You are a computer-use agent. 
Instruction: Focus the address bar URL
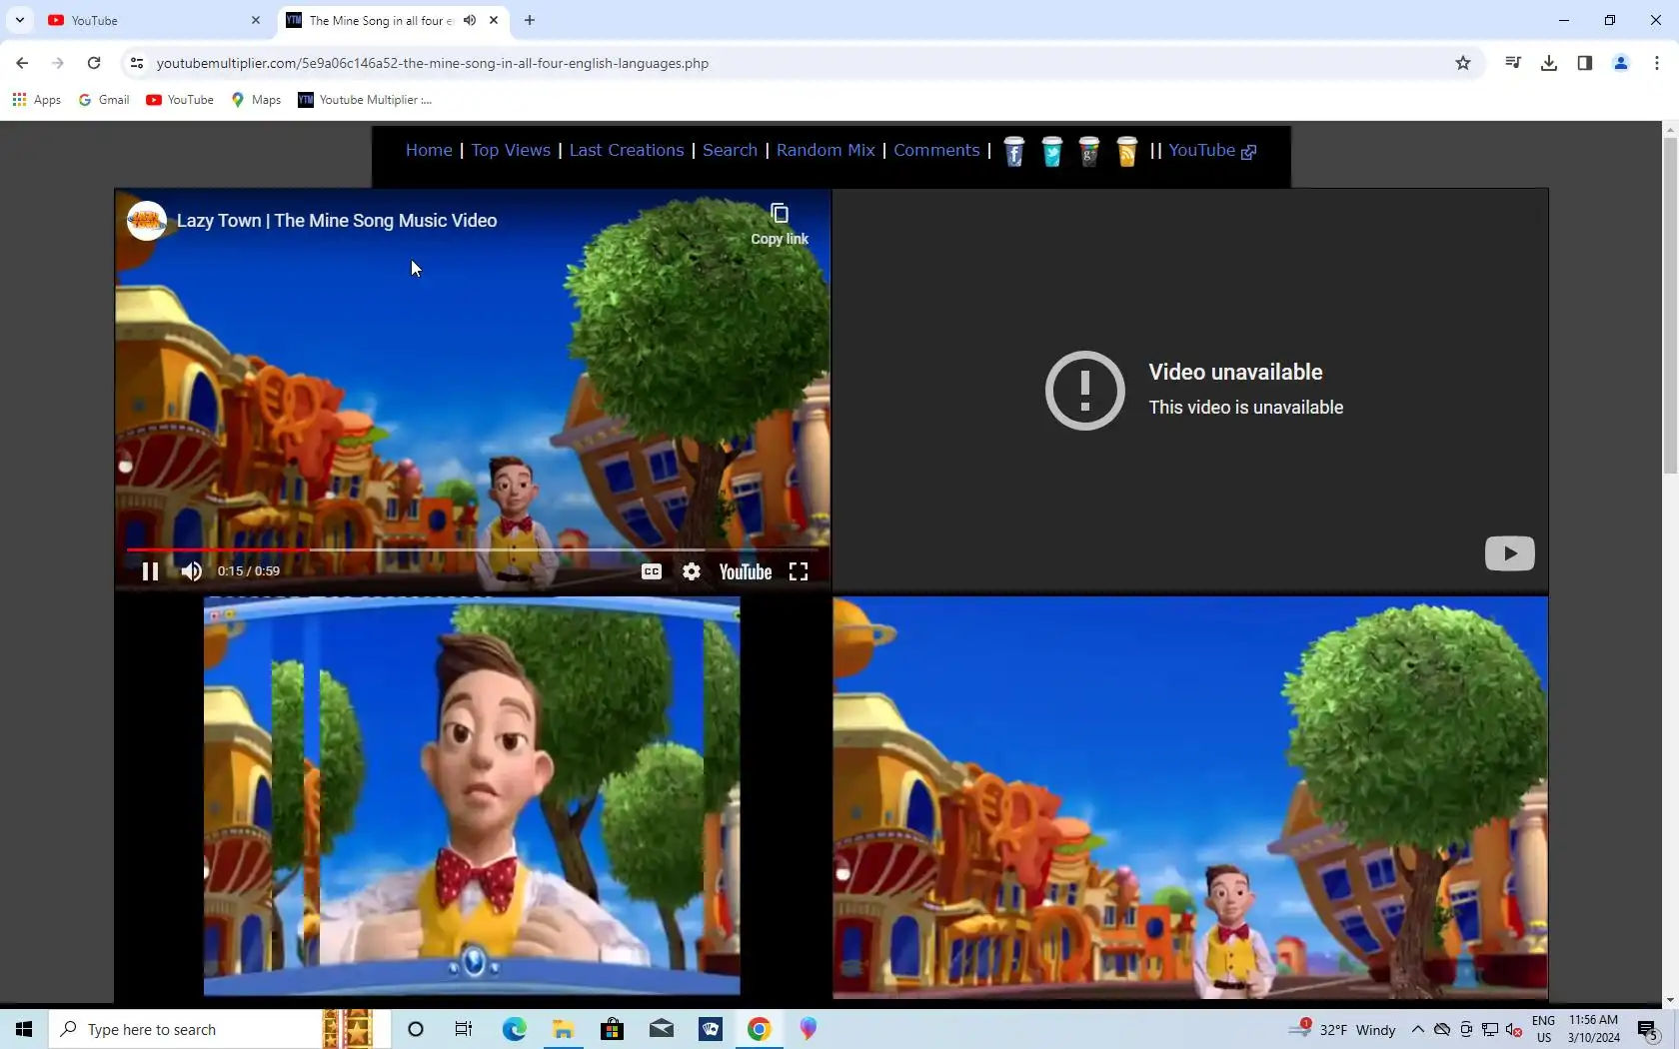coord(433,63)
